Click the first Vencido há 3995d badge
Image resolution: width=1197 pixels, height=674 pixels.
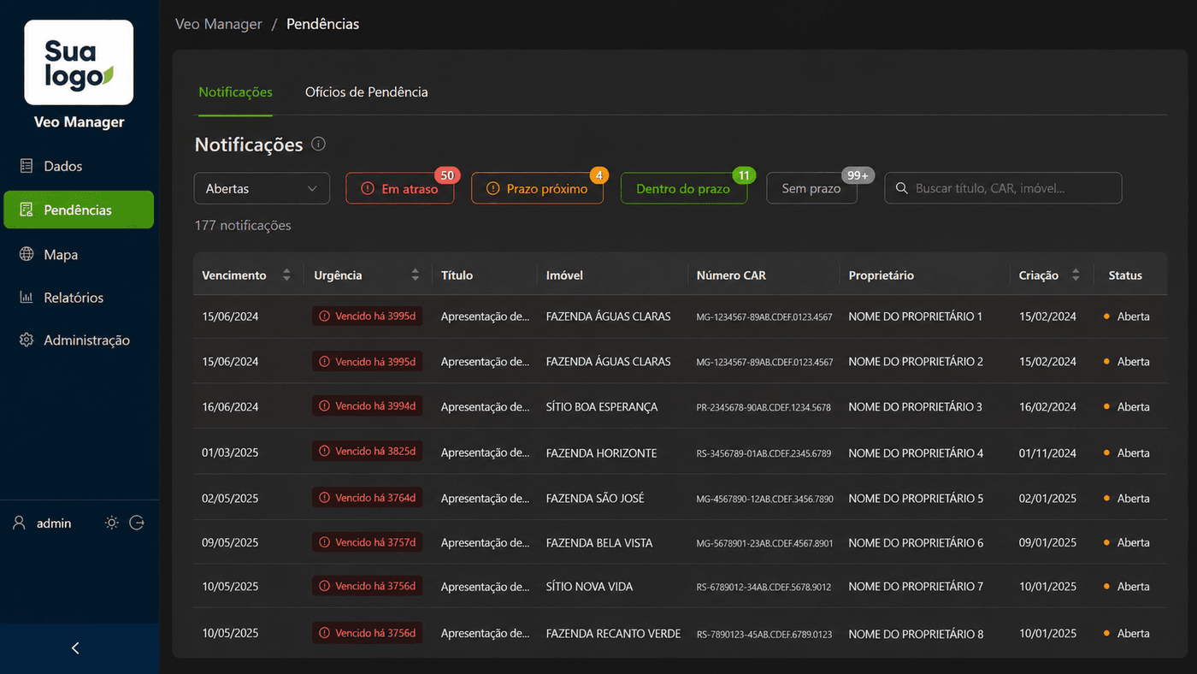point(367,316)
